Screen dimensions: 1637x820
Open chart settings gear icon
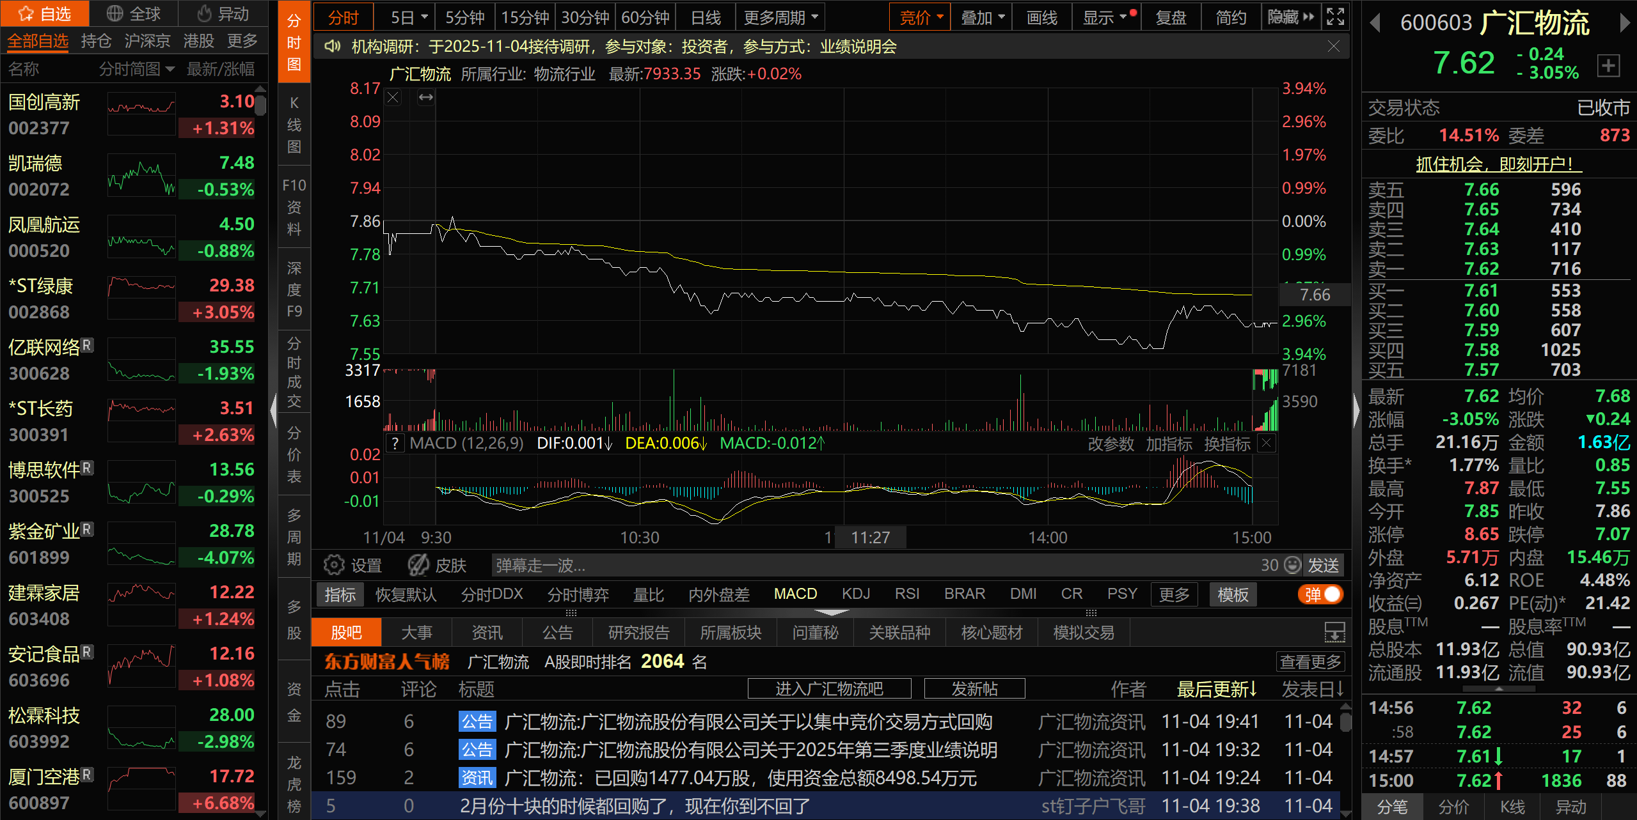coord(334,565)
